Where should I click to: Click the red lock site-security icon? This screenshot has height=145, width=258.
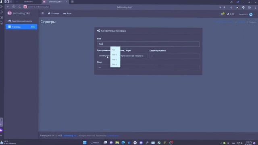coord(25,7)
